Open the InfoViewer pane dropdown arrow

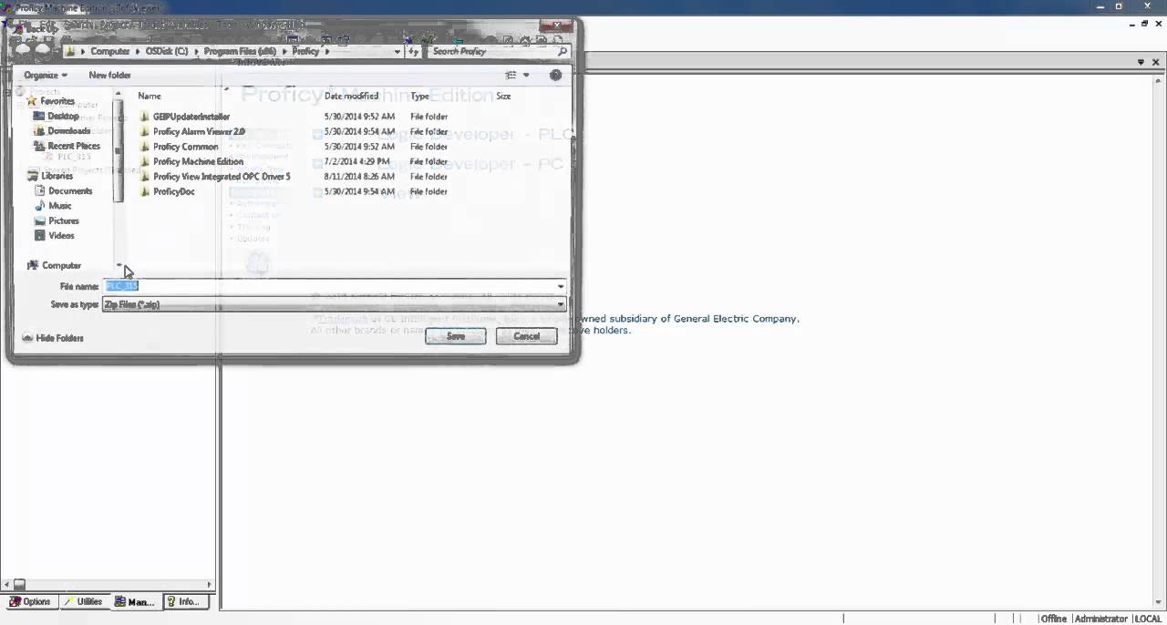tap(1141, 62)
